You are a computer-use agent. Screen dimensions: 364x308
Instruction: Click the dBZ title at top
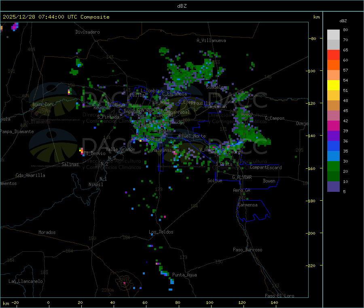click(x=182, y=6)
